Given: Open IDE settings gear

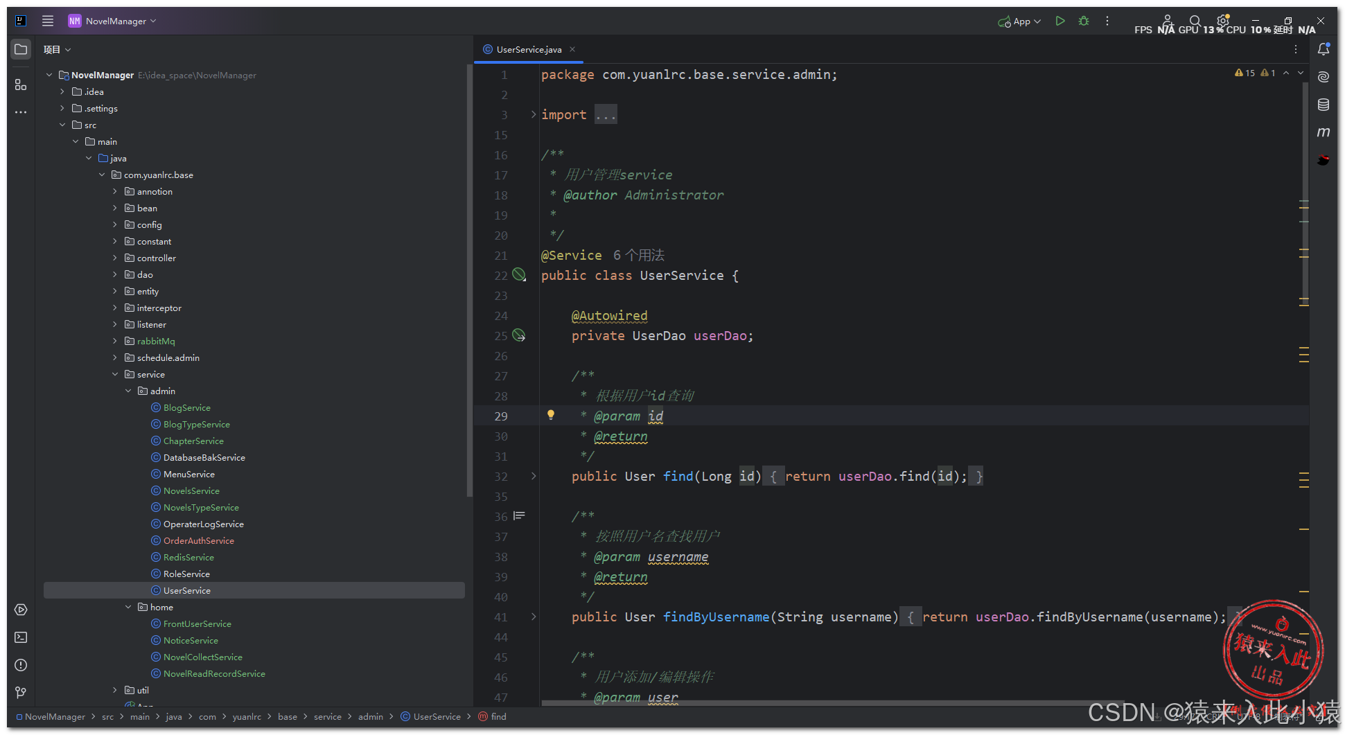Looking at the screenshot, I should click(x=1223, y=21).
